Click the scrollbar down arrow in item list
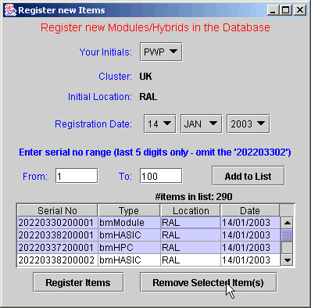 point(288,260)
